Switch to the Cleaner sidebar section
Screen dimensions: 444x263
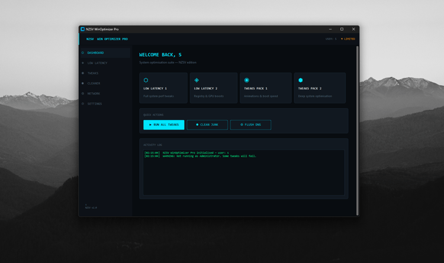click(x=105, y=83)
